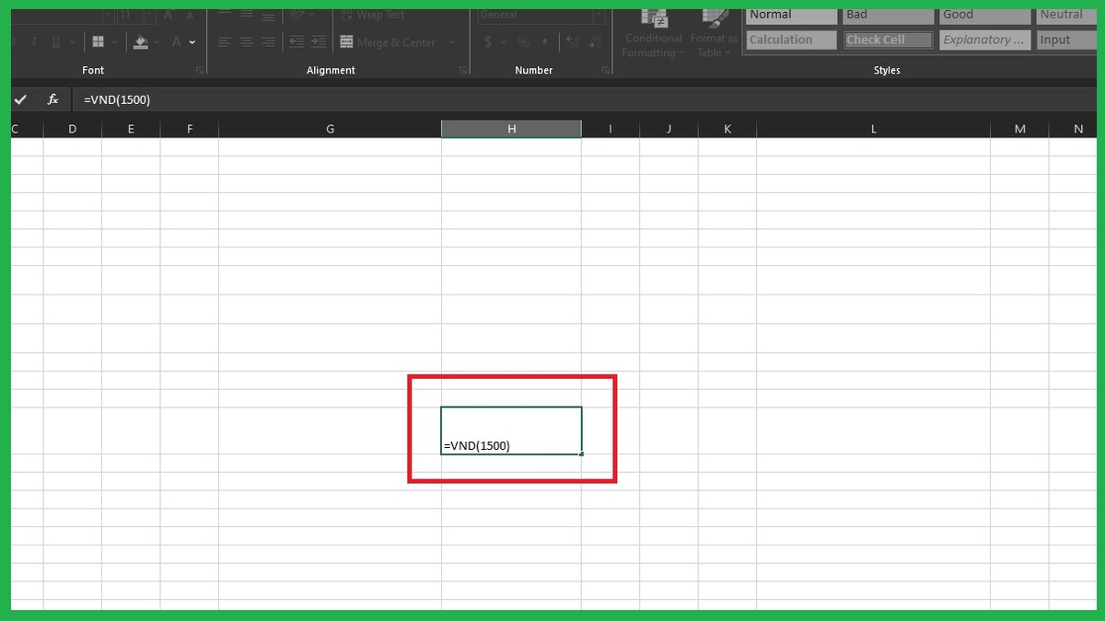This screenshot has height=621, width=1105.
Task: Apply the Normal cell style
Action: coord(790,15)
